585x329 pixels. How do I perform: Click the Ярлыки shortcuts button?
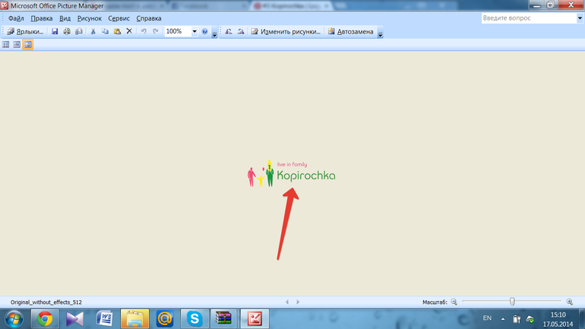pos(25,32)
